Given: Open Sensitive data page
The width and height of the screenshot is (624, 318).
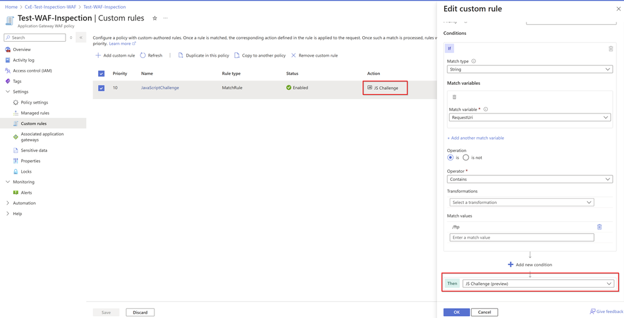Looking at the screenshot, I should [x=34, y=151].
